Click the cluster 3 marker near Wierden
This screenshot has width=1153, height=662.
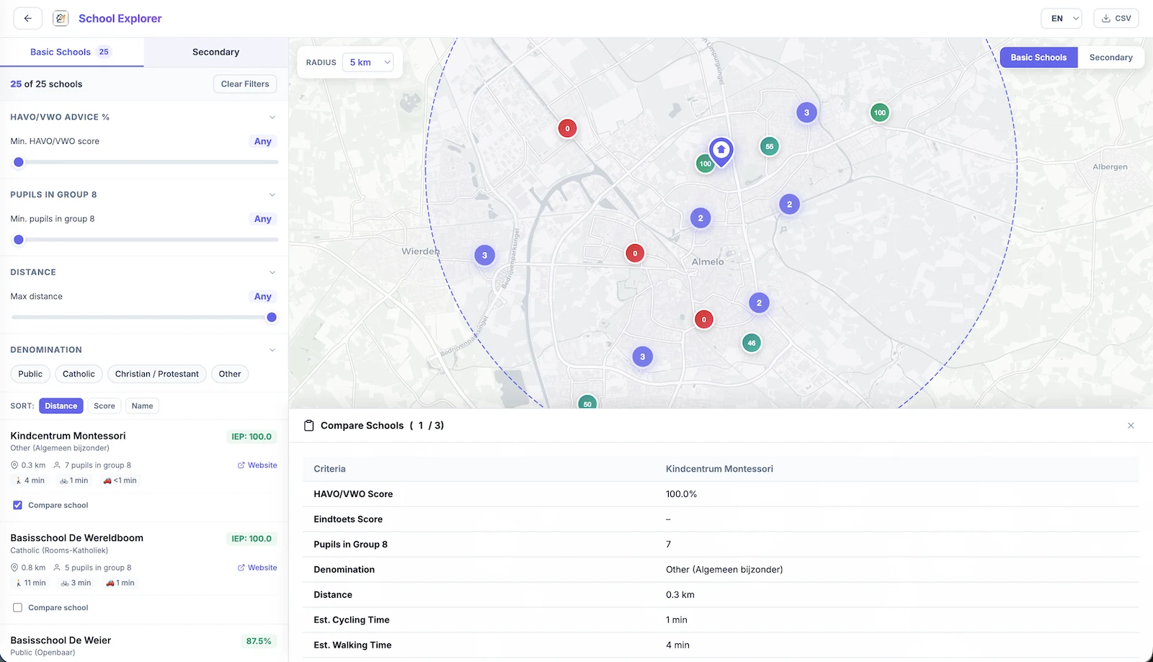tap(484, 255)
